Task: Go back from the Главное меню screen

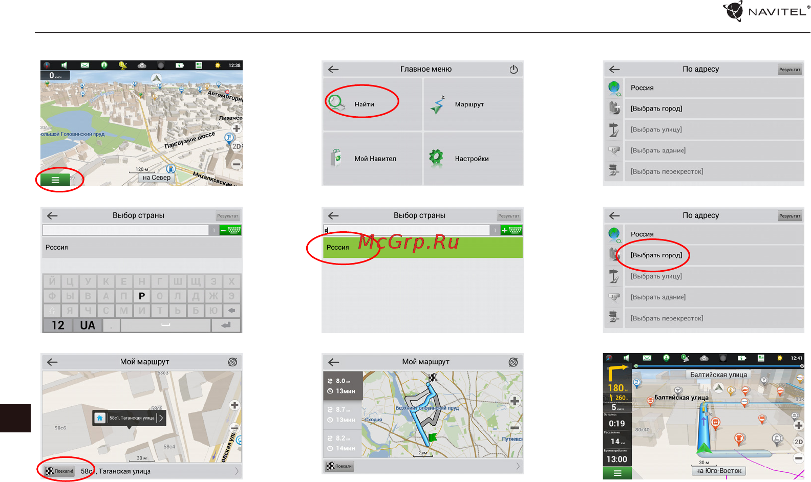Action: [334, 69]
